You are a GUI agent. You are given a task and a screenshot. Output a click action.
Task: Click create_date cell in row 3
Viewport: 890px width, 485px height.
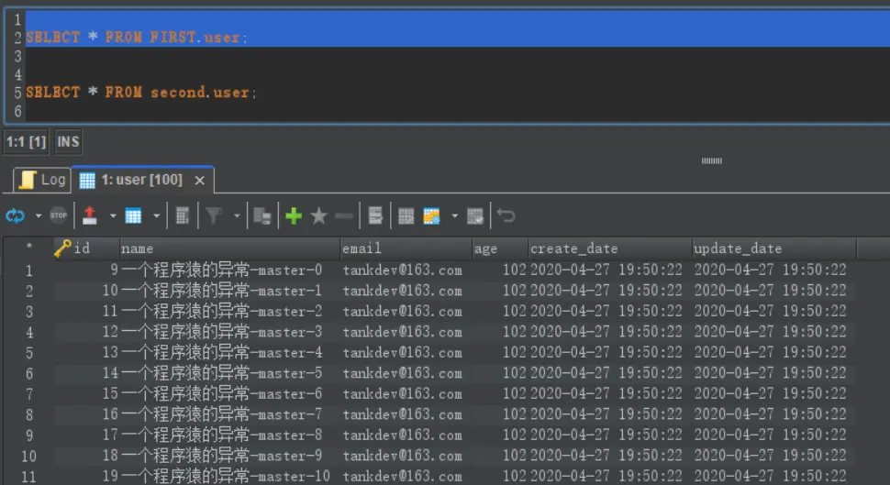pos(609,312)
